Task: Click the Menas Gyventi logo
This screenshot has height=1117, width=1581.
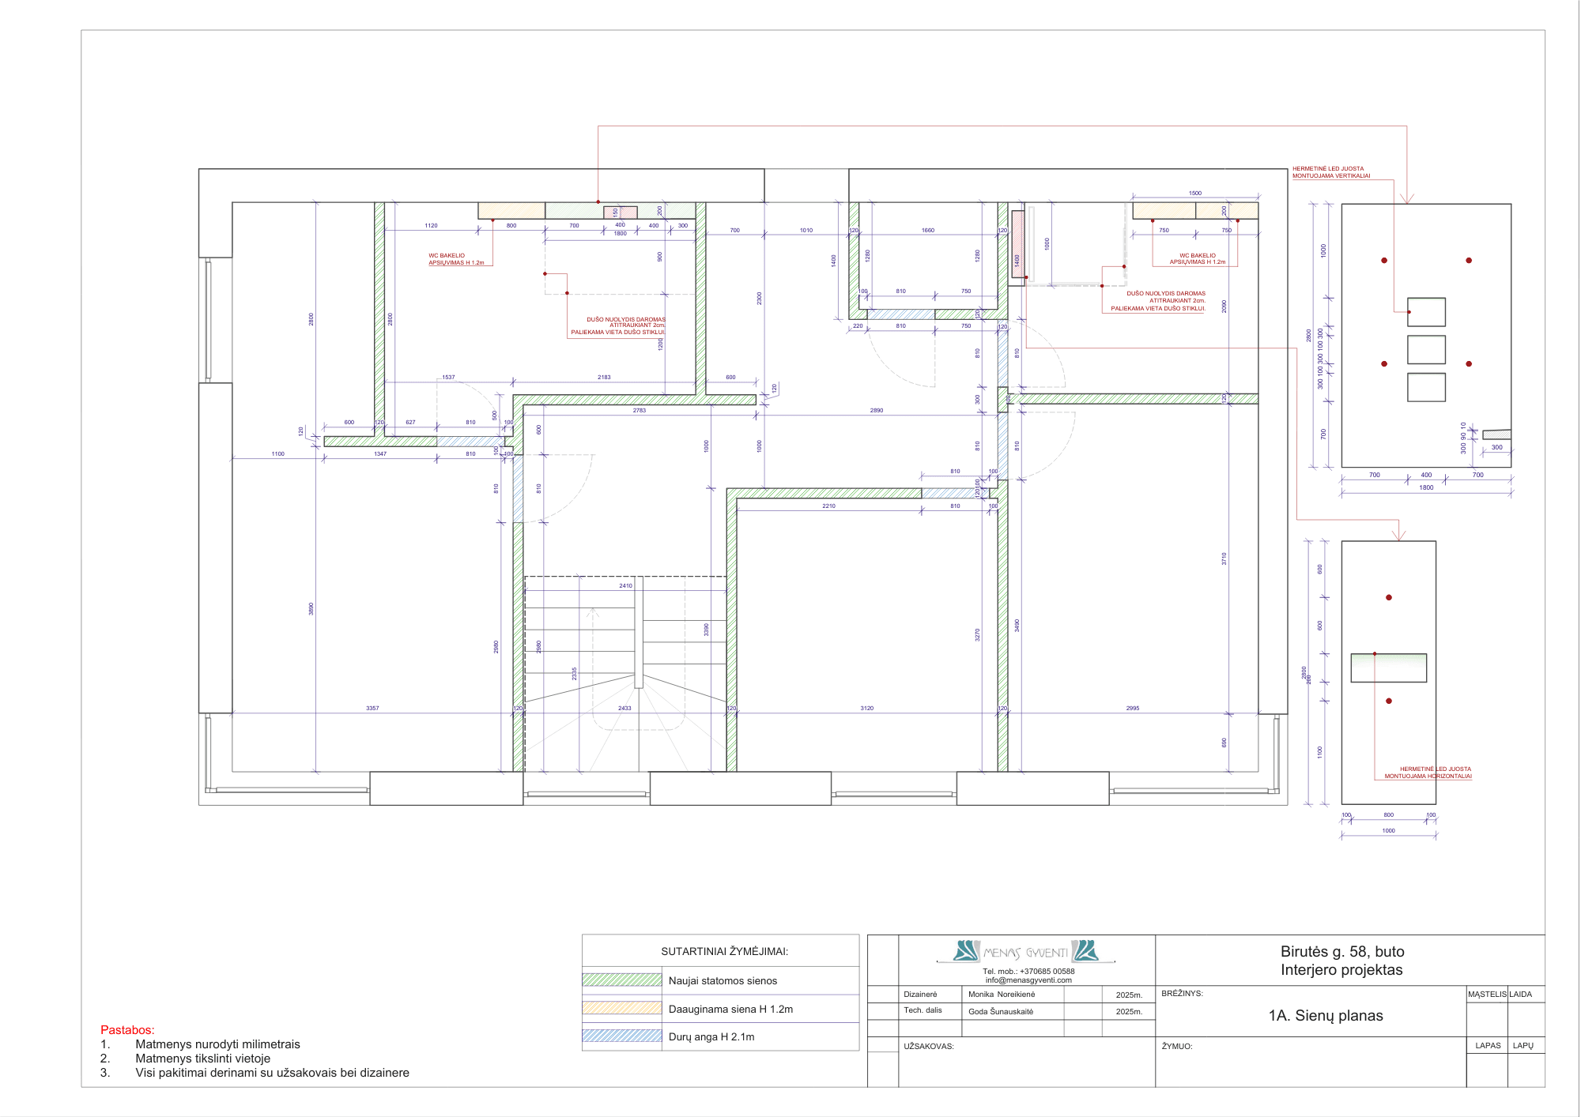Action: (x=1026, y=951)
